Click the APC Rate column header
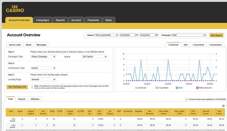This screenshot has width=227, height=131. (x=99, y=113)
